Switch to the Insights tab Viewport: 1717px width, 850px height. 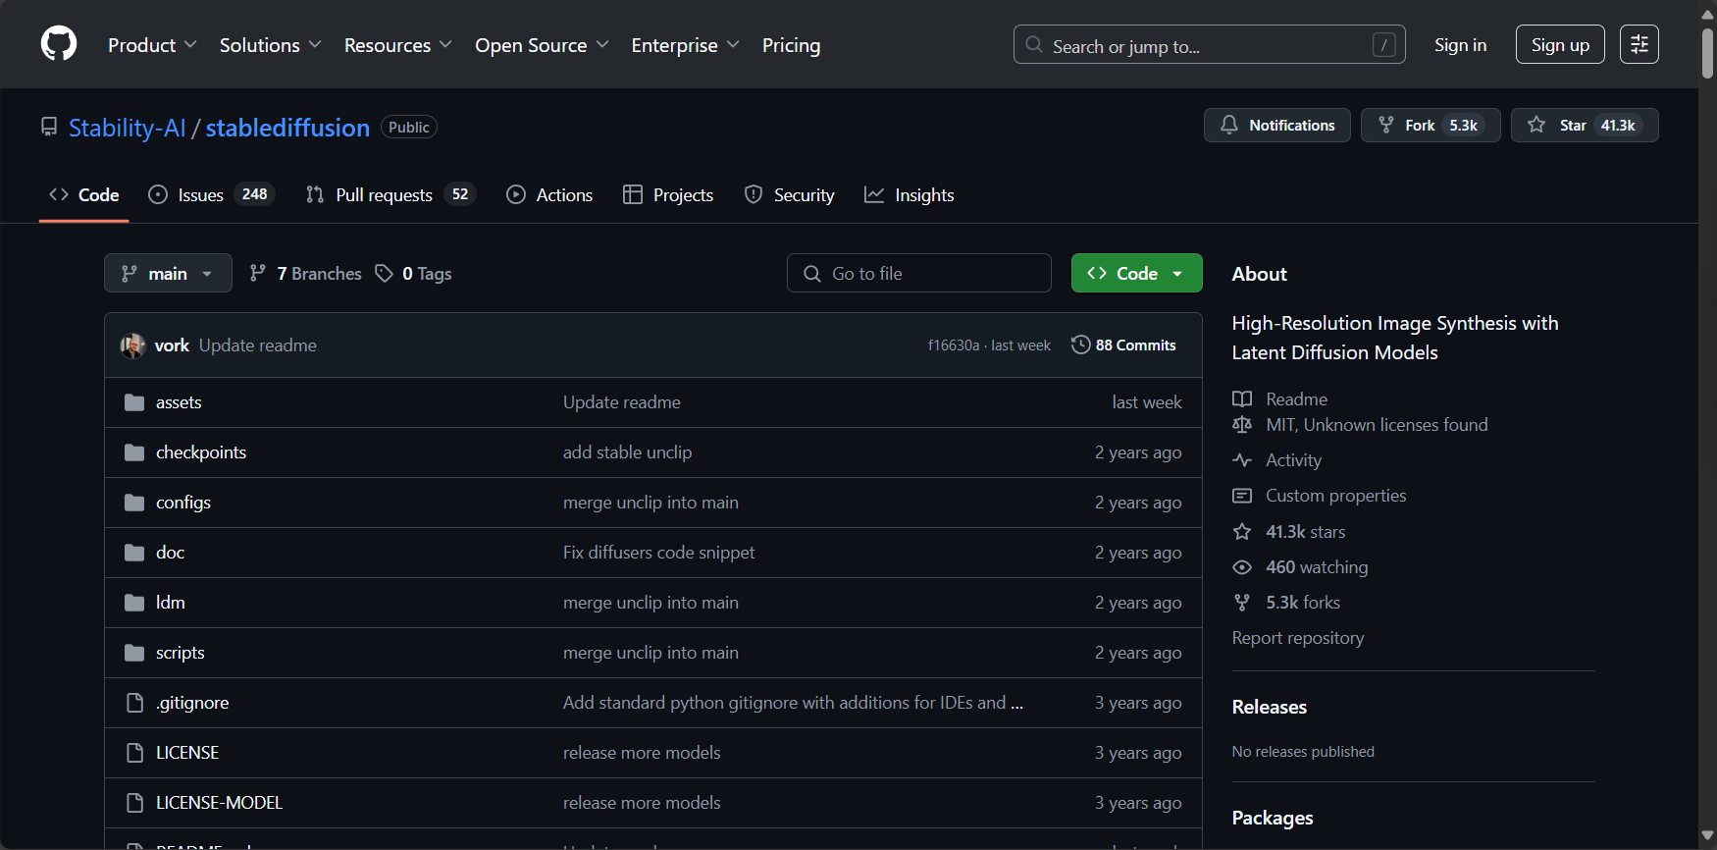[x=910, y=195]
